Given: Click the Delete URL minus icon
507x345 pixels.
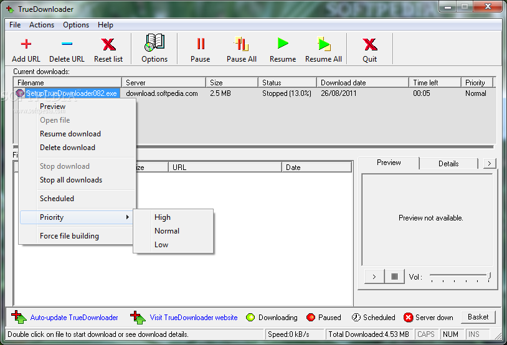Looking at the screenshot, I should (x=67, y=44).
